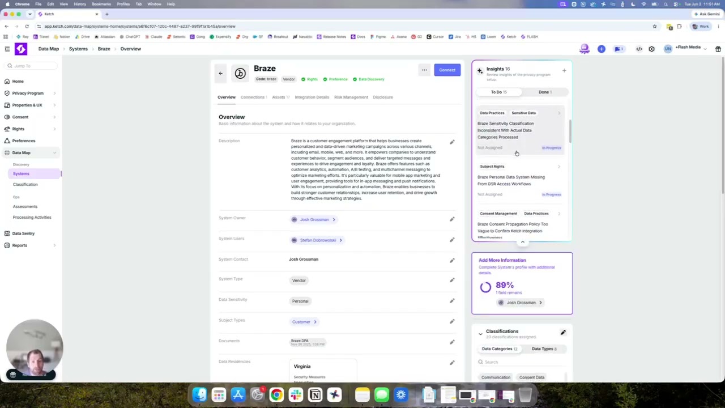Viewport: 725px width, 408px height.
Task: Open the three-dot menu near Connect
Action: coord(424,70)
